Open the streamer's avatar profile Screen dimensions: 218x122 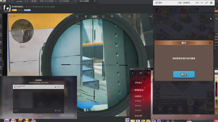(7, 8)
